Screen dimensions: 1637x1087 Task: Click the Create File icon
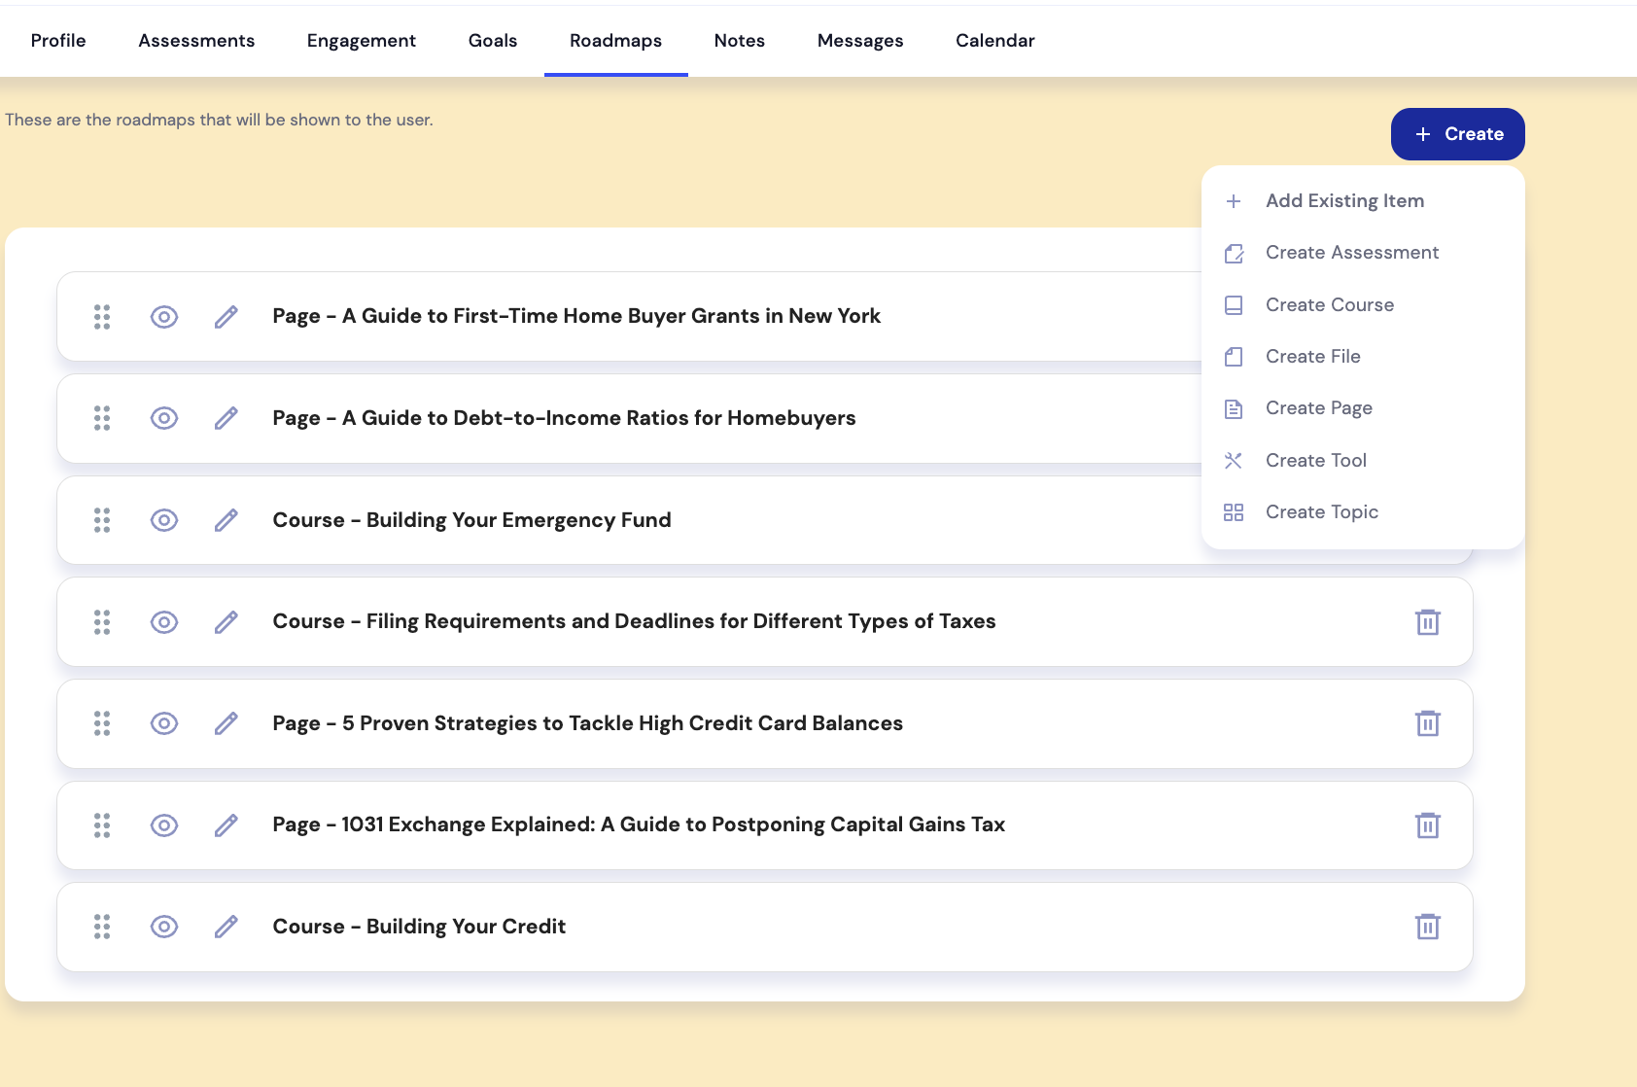tap(1235, 357)
